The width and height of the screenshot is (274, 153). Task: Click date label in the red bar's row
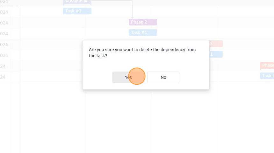4,45
